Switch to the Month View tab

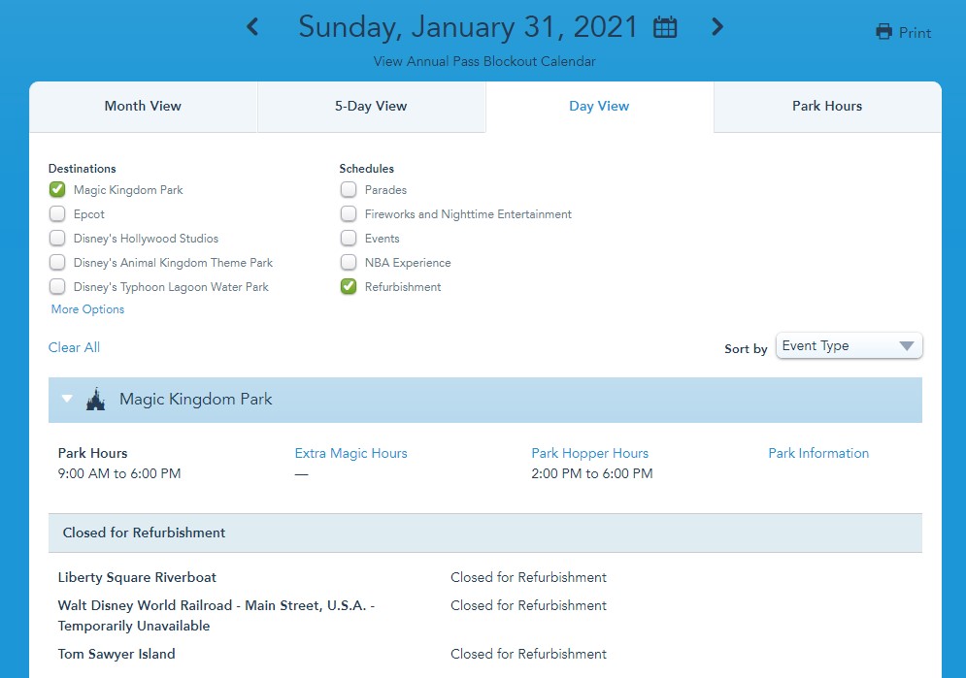143,107
